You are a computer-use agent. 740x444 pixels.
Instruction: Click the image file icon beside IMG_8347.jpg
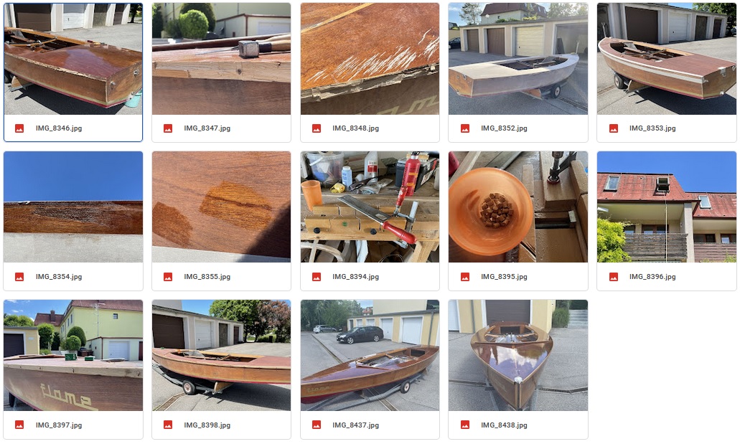click(168, 128)
